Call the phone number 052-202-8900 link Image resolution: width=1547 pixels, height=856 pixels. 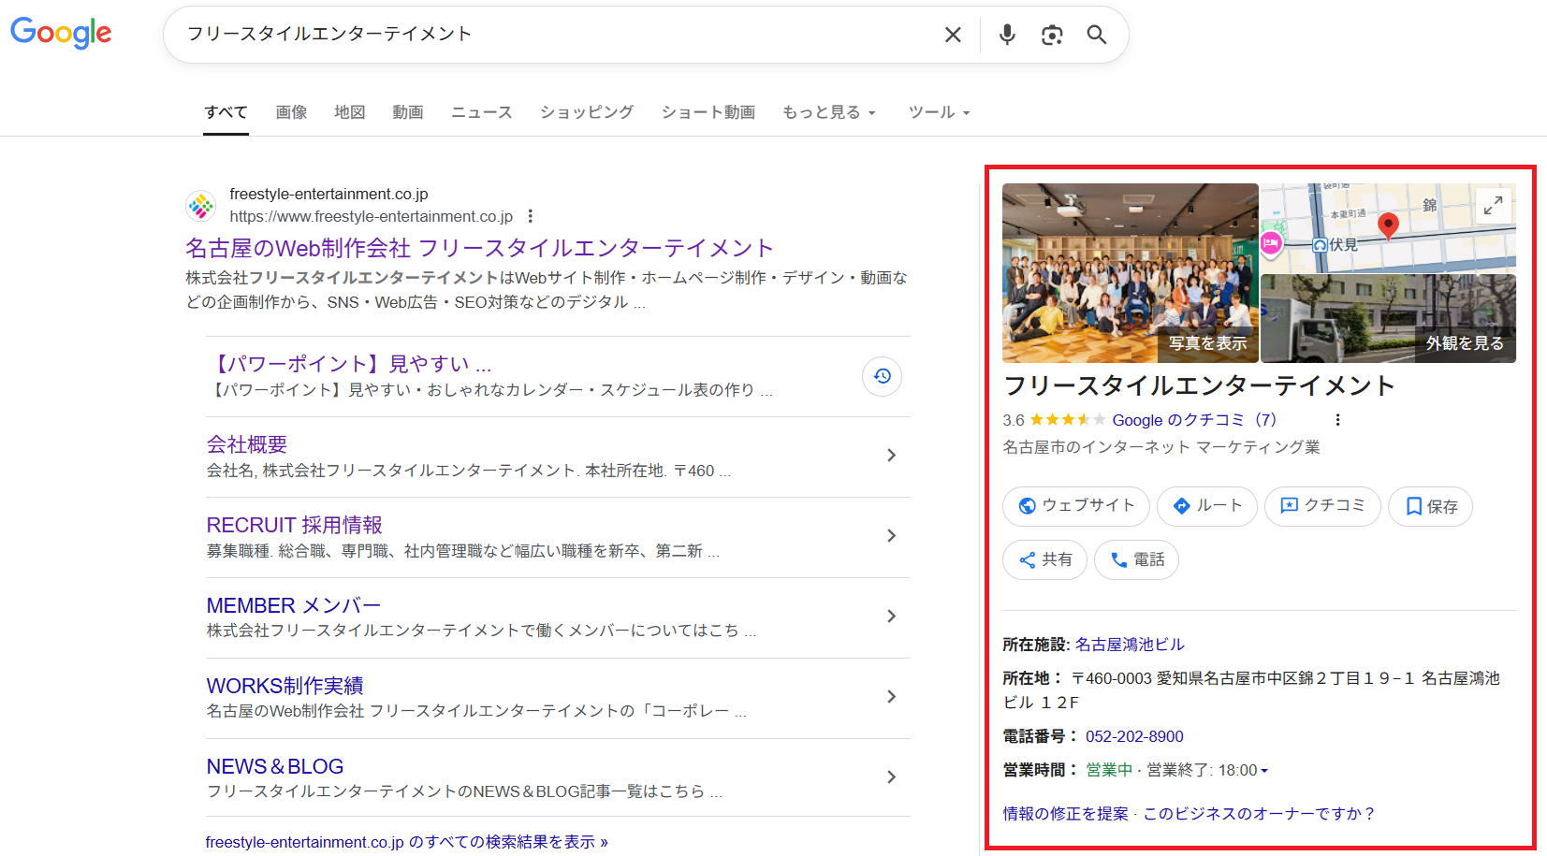point(1134,736)
